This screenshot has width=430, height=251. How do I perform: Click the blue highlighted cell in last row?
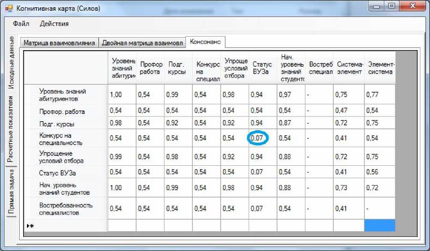pyautogui.click(x=379, y=225)
